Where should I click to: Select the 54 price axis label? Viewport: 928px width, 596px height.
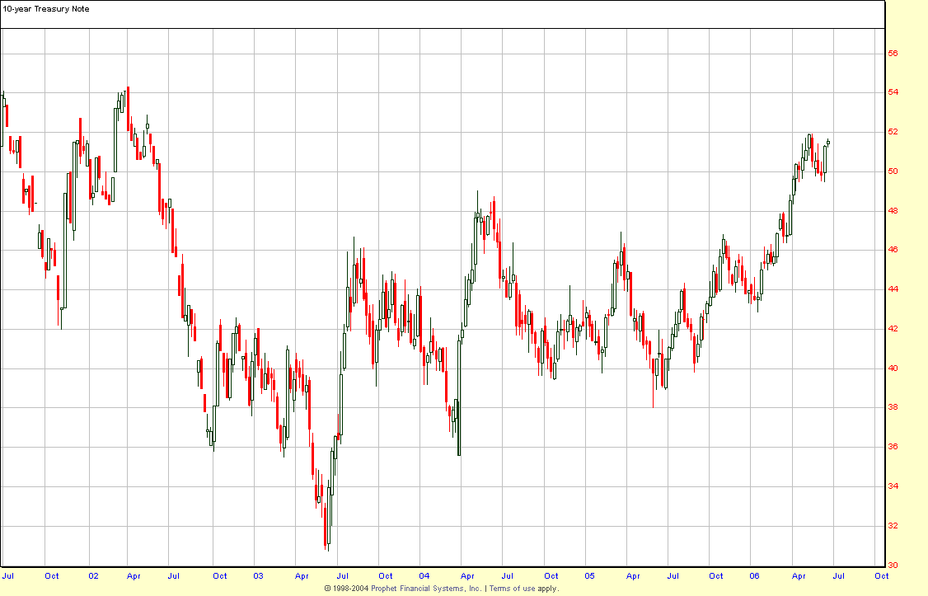(893, 92)
